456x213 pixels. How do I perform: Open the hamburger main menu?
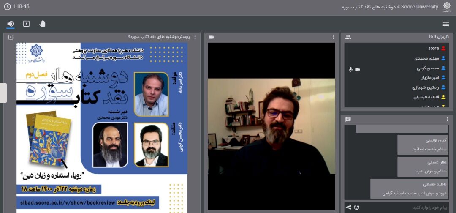click(x=446, y=24)
